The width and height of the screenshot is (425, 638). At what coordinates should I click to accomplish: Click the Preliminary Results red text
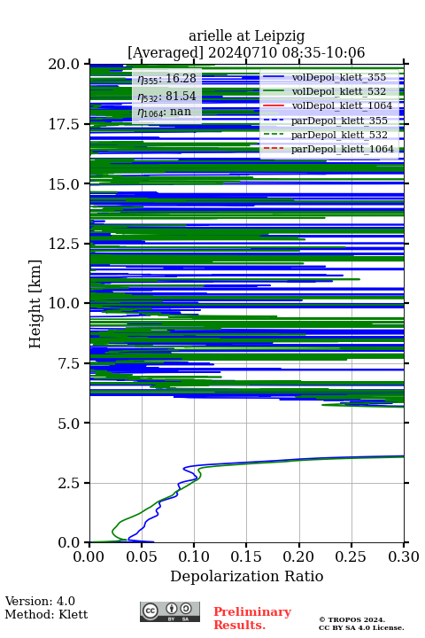252,619
